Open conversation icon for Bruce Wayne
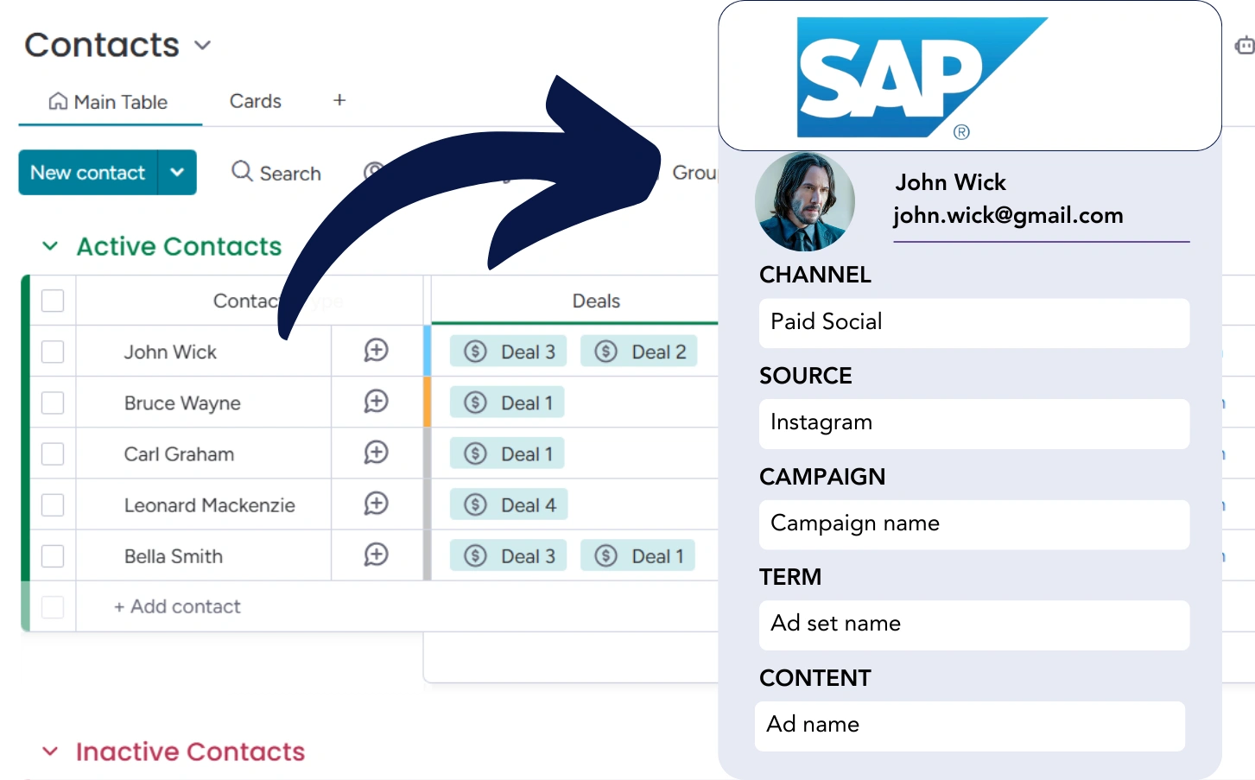Viewport: 1255px width, 780px height. click(x=376, y=402)
